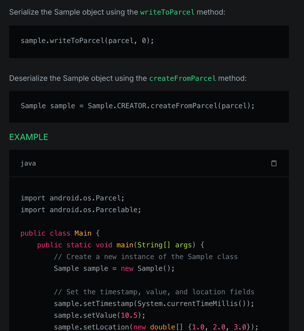304x331 pixels.
Task: Click the comment about timestamp, value, location fields
Action: point(154,292)
